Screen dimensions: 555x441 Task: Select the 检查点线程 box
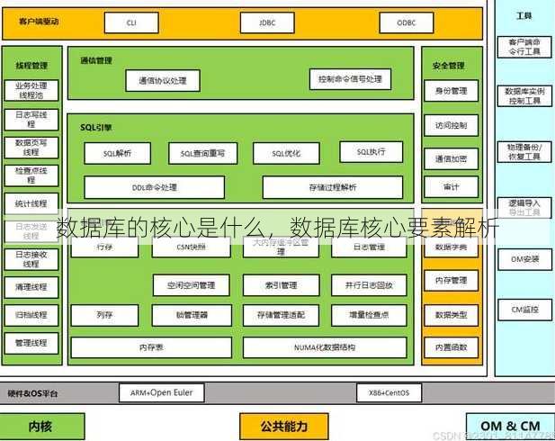[x=31, y=175]
